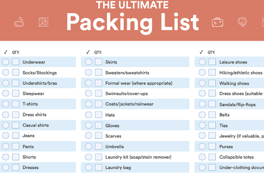This screenshot has height=175, width=264.
Task: Tick the circle next to Underwear
Action: point(6,62)
